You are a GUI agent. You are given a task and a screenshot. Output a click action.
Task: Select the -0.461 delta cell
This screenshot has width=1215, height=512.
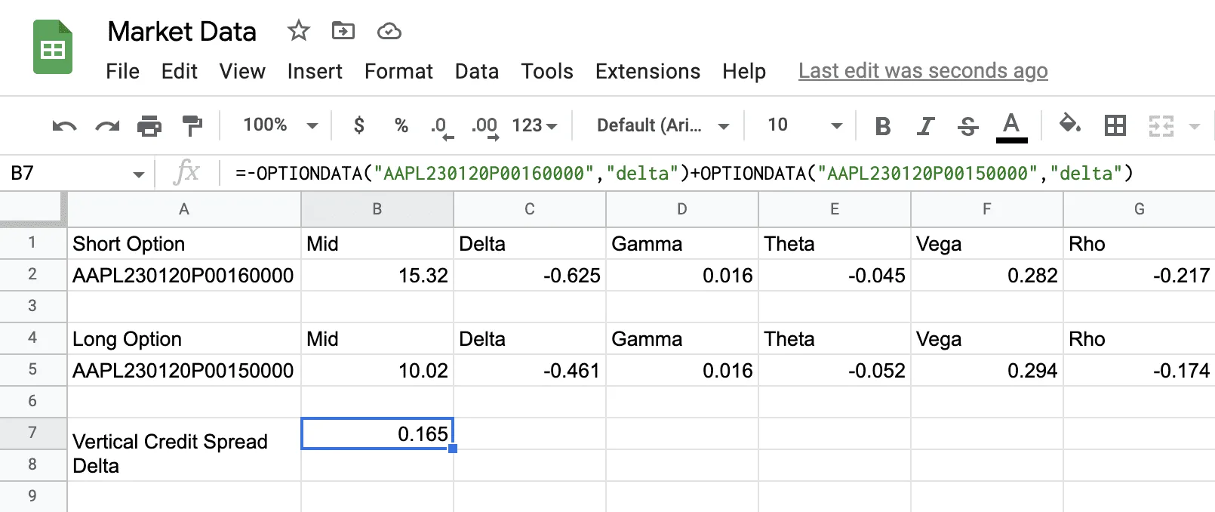[x=530, y=370]
